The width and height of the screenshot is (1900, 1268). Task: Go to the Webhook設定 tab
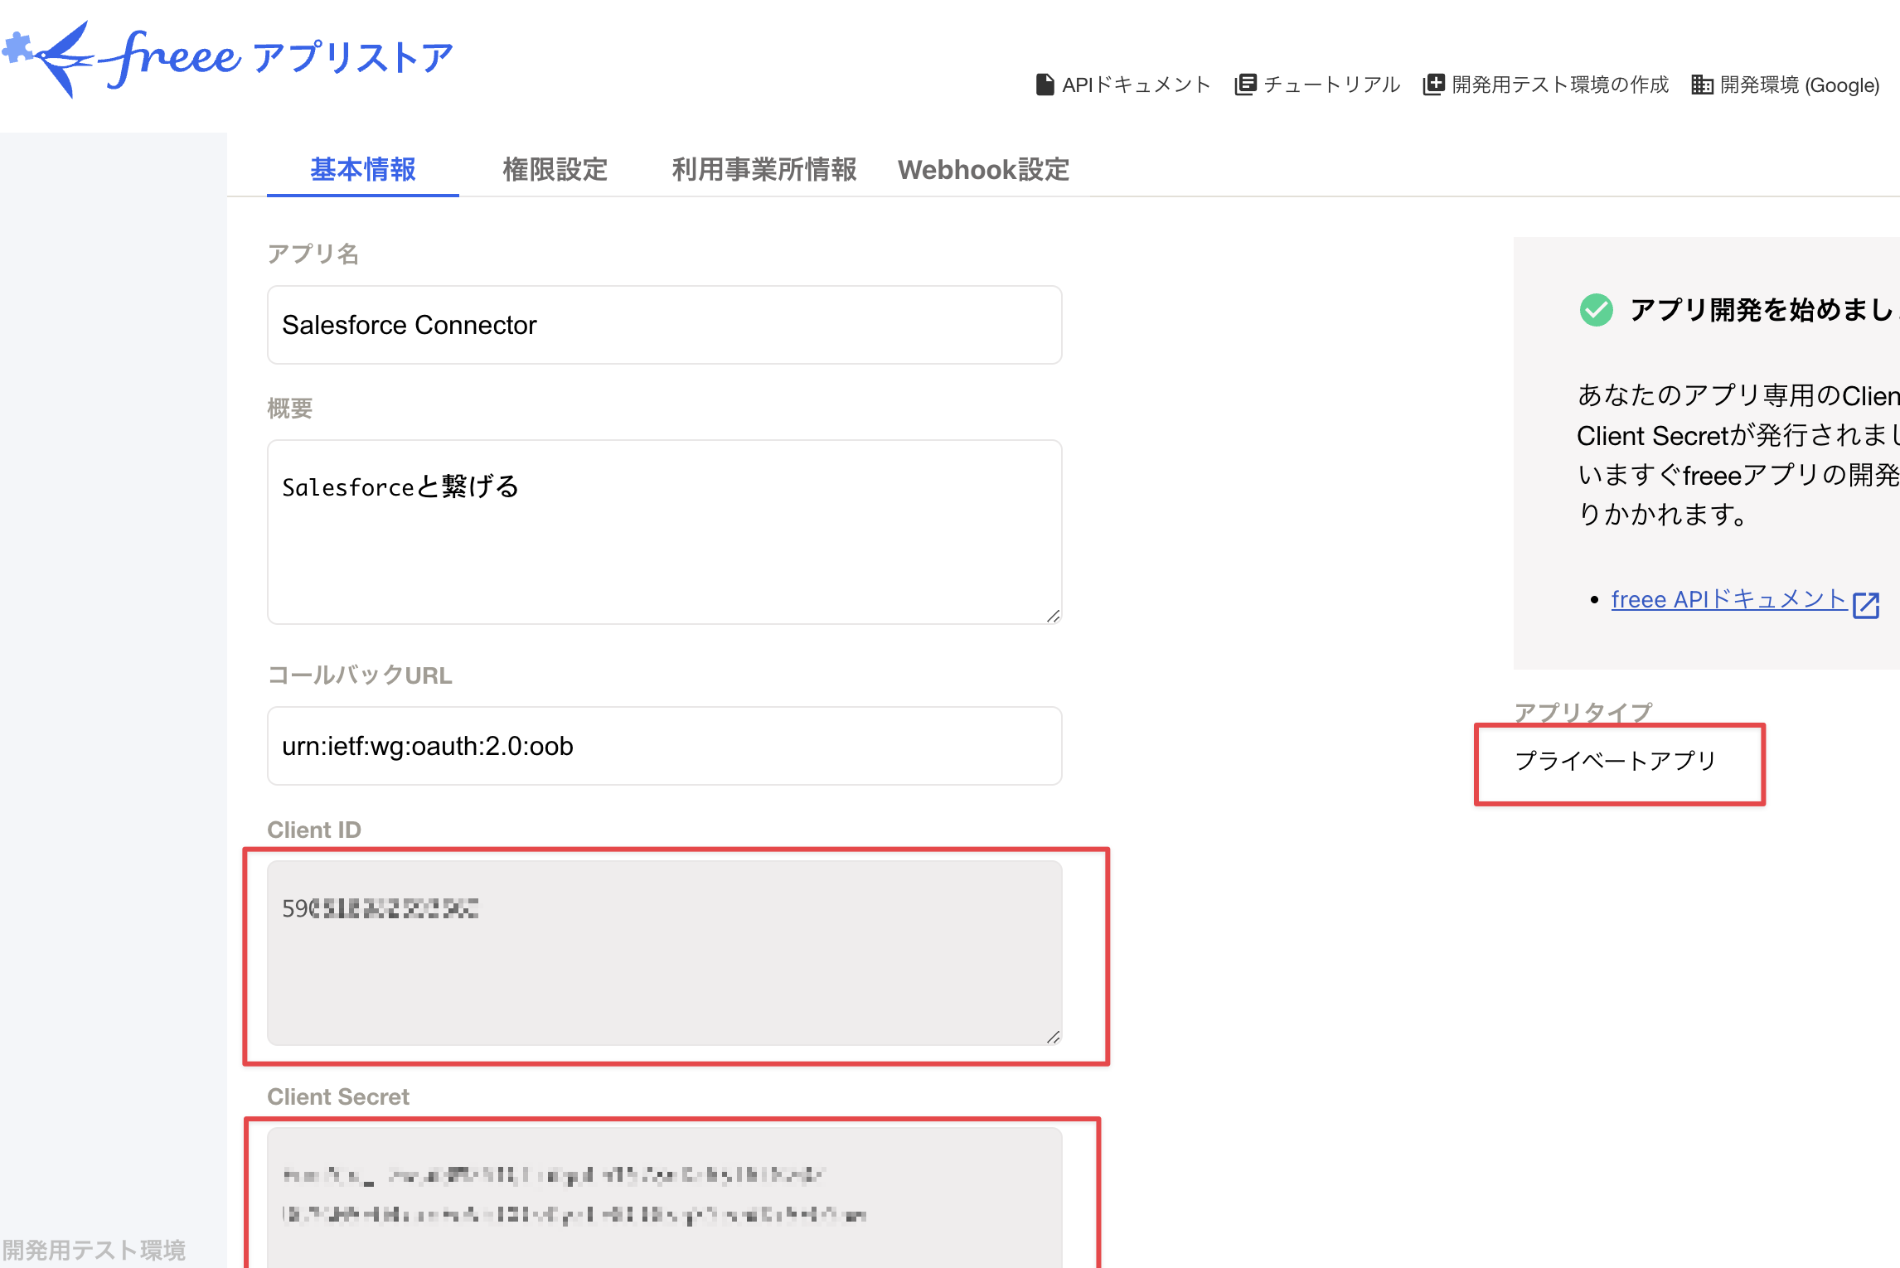click(983, 170)
